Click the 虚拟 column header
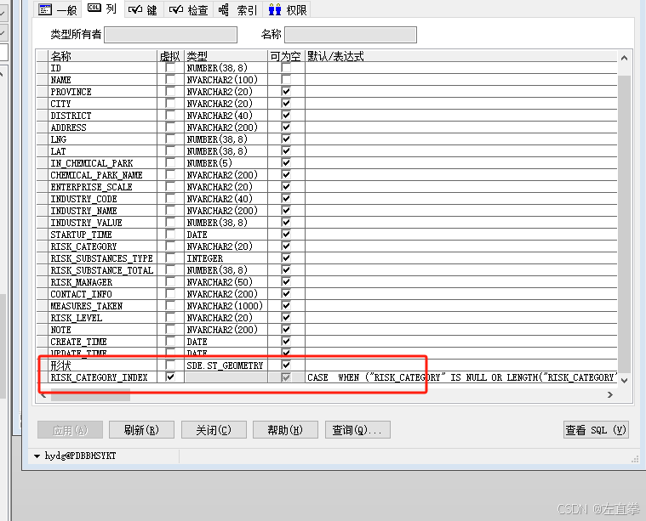646x521 pixels. click(170, 56)
